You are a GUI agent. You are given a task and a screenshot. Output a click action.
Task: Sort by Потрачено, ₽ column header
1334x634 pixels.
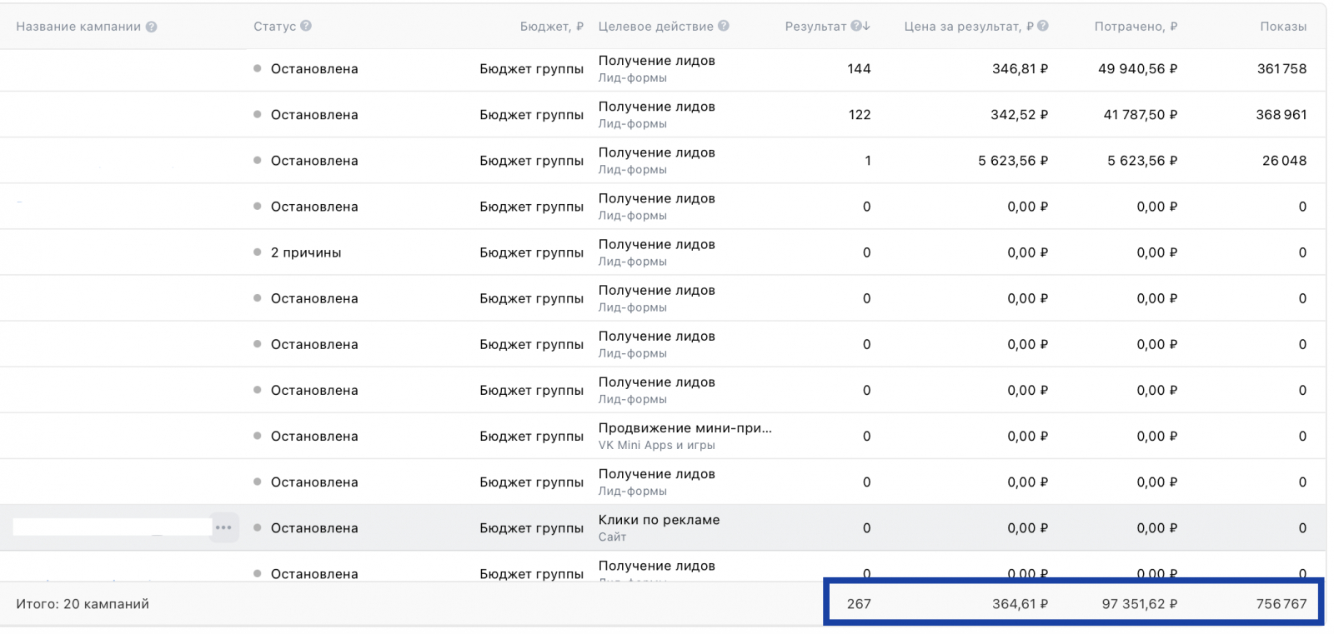pos(1136,27)
